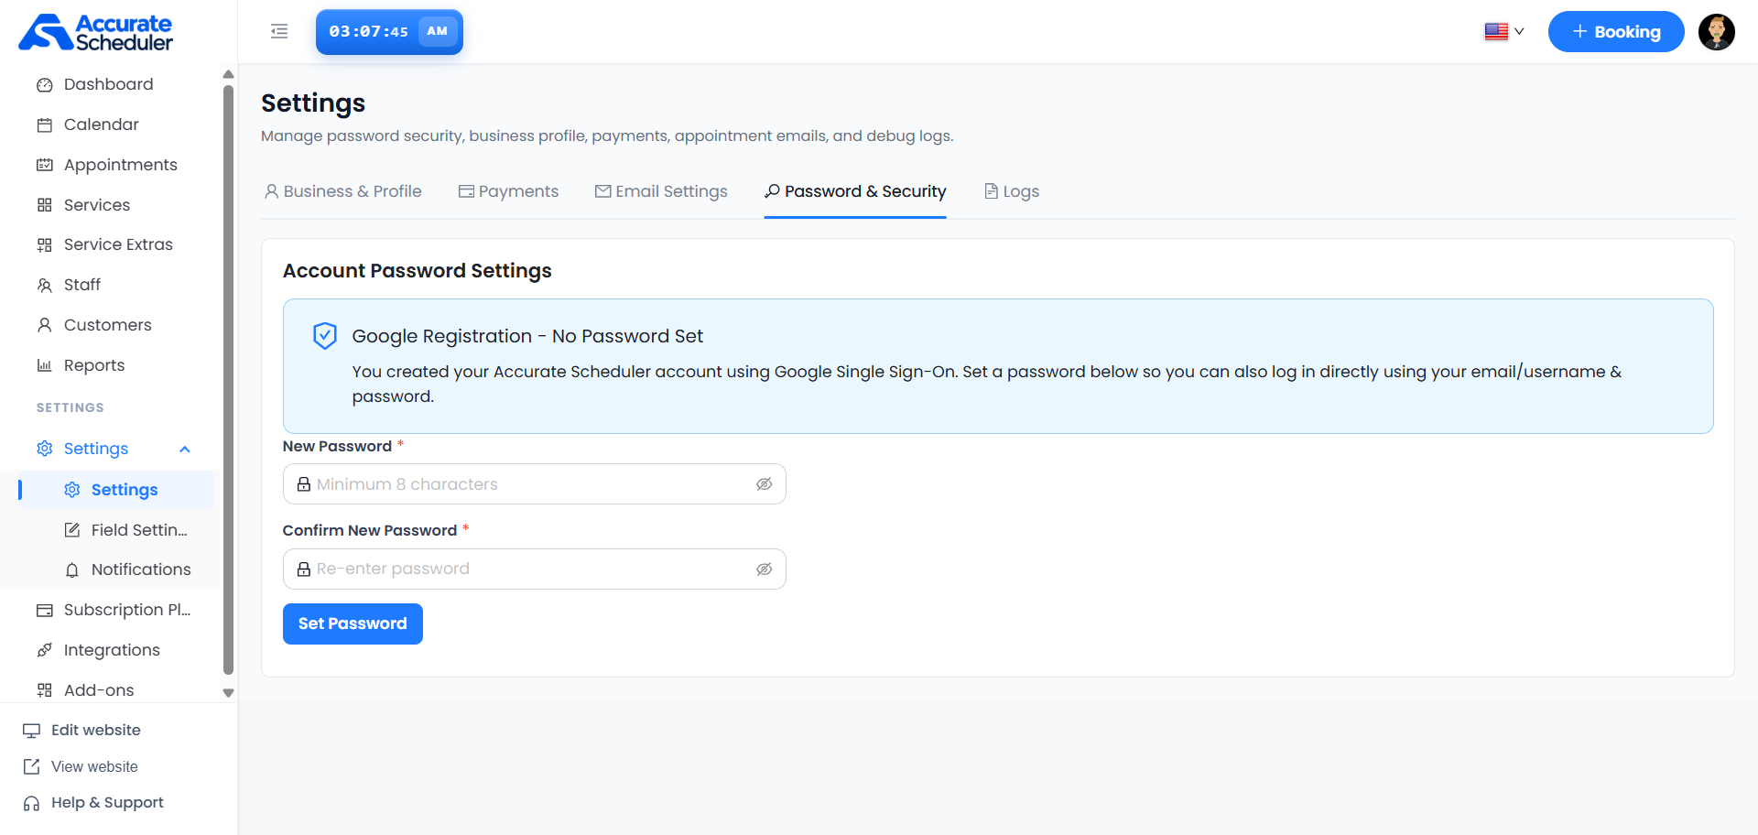Select the active Settings sub-item

click(x=117, y=490)
